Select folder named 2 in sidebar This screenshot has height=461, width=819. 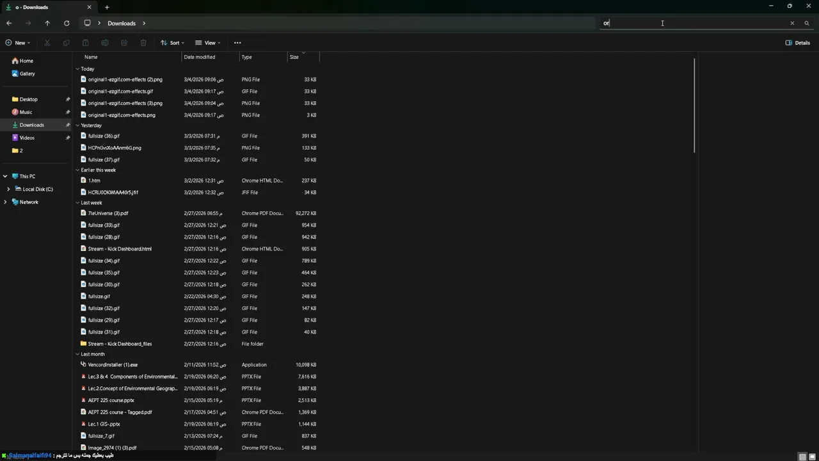coord(17,150)
